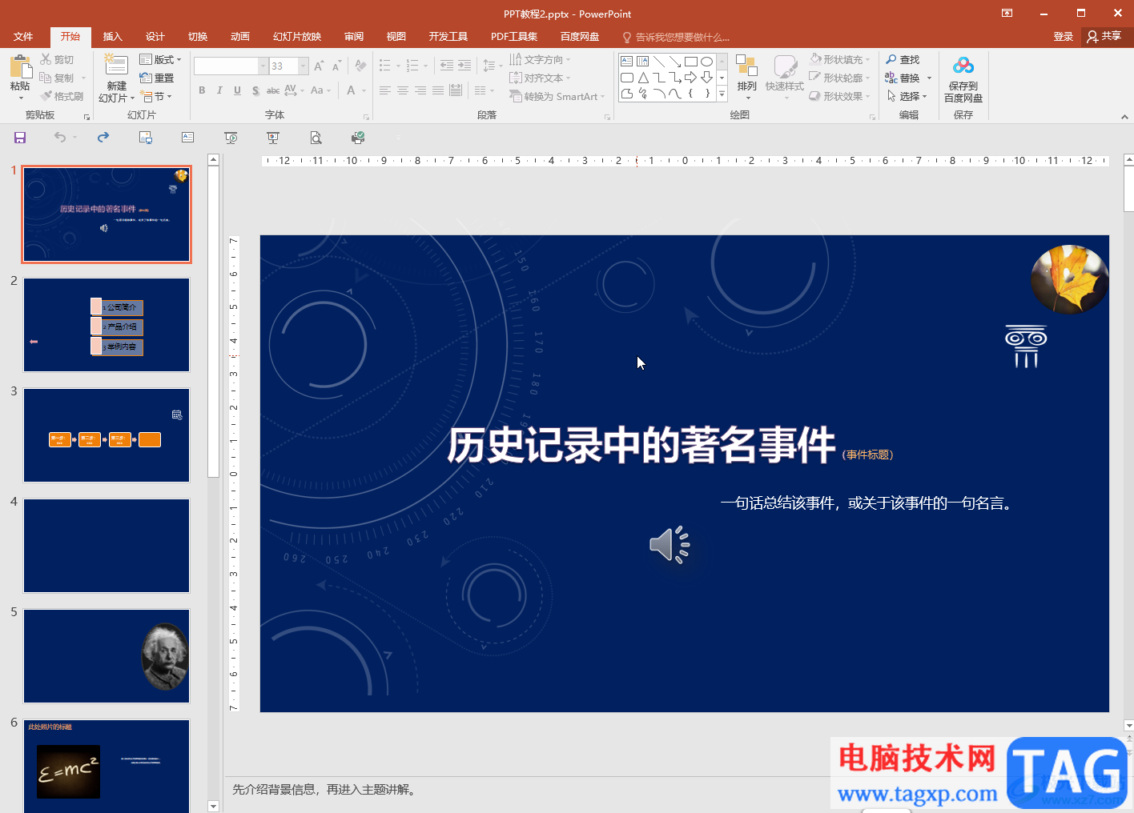The height and width of the screenshot is (813, 1134).
Task: Click the Increase Font Size icon
Action: click(319, 66)
